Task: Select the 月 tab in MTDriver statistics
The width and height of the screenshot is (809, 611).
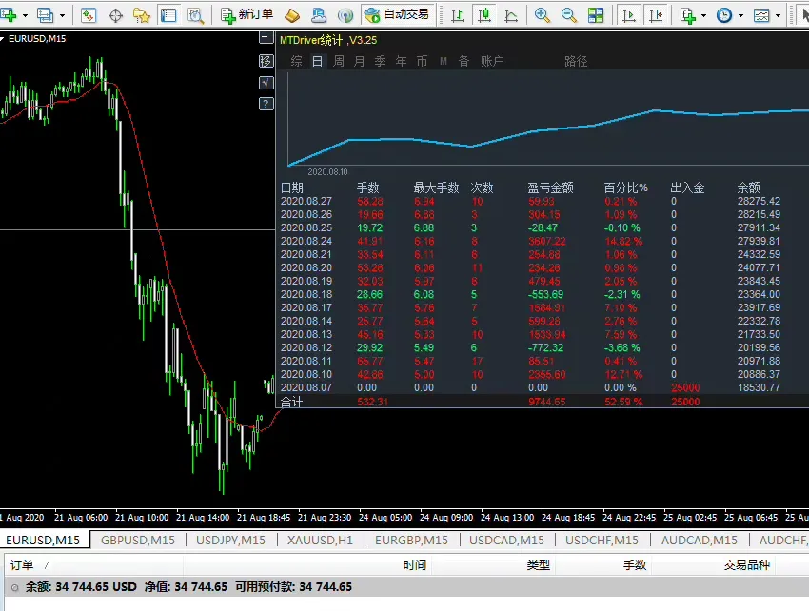Action: tap(359, 62)
